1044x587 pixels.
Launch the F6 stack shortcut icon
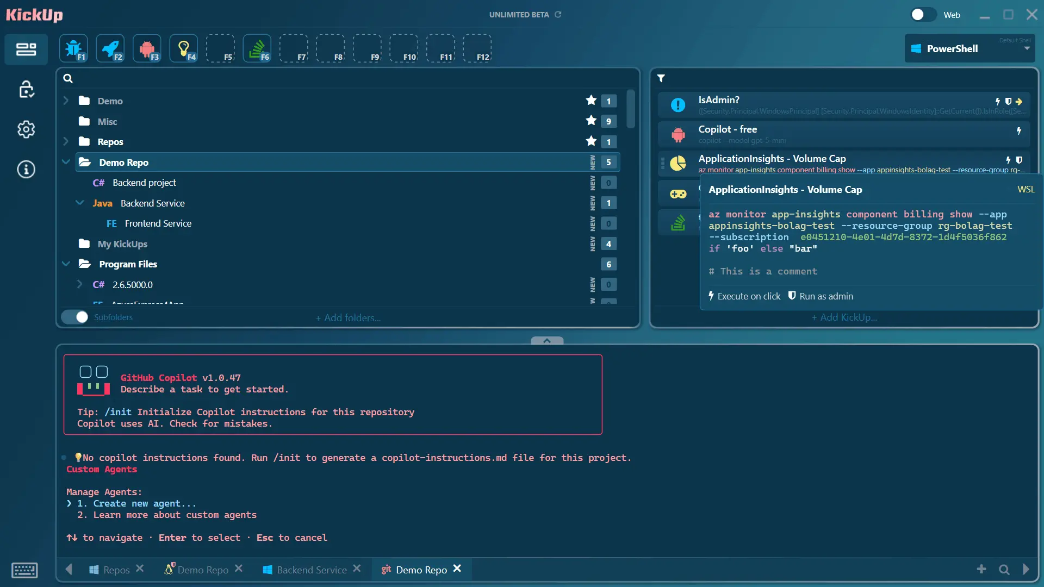click(257, 48)
